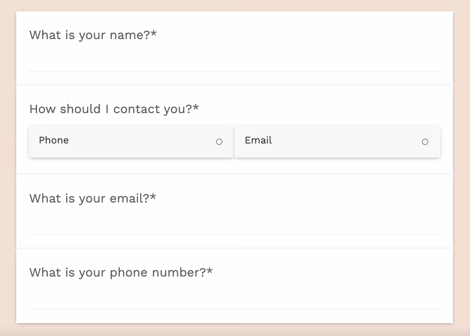Select the Email radio button circle
470x336 pixels.
coord(425,142)
